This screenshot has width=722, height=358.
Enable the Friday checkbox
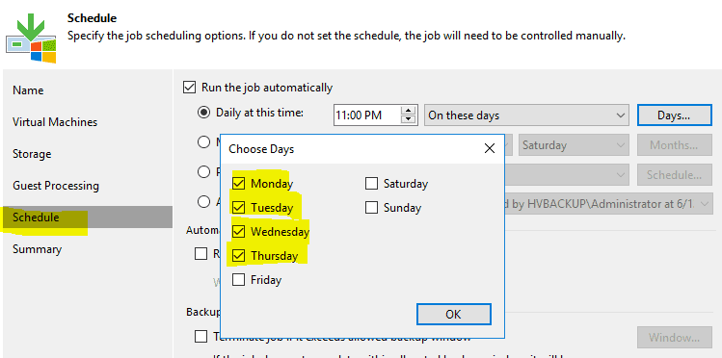click(238, 280)
